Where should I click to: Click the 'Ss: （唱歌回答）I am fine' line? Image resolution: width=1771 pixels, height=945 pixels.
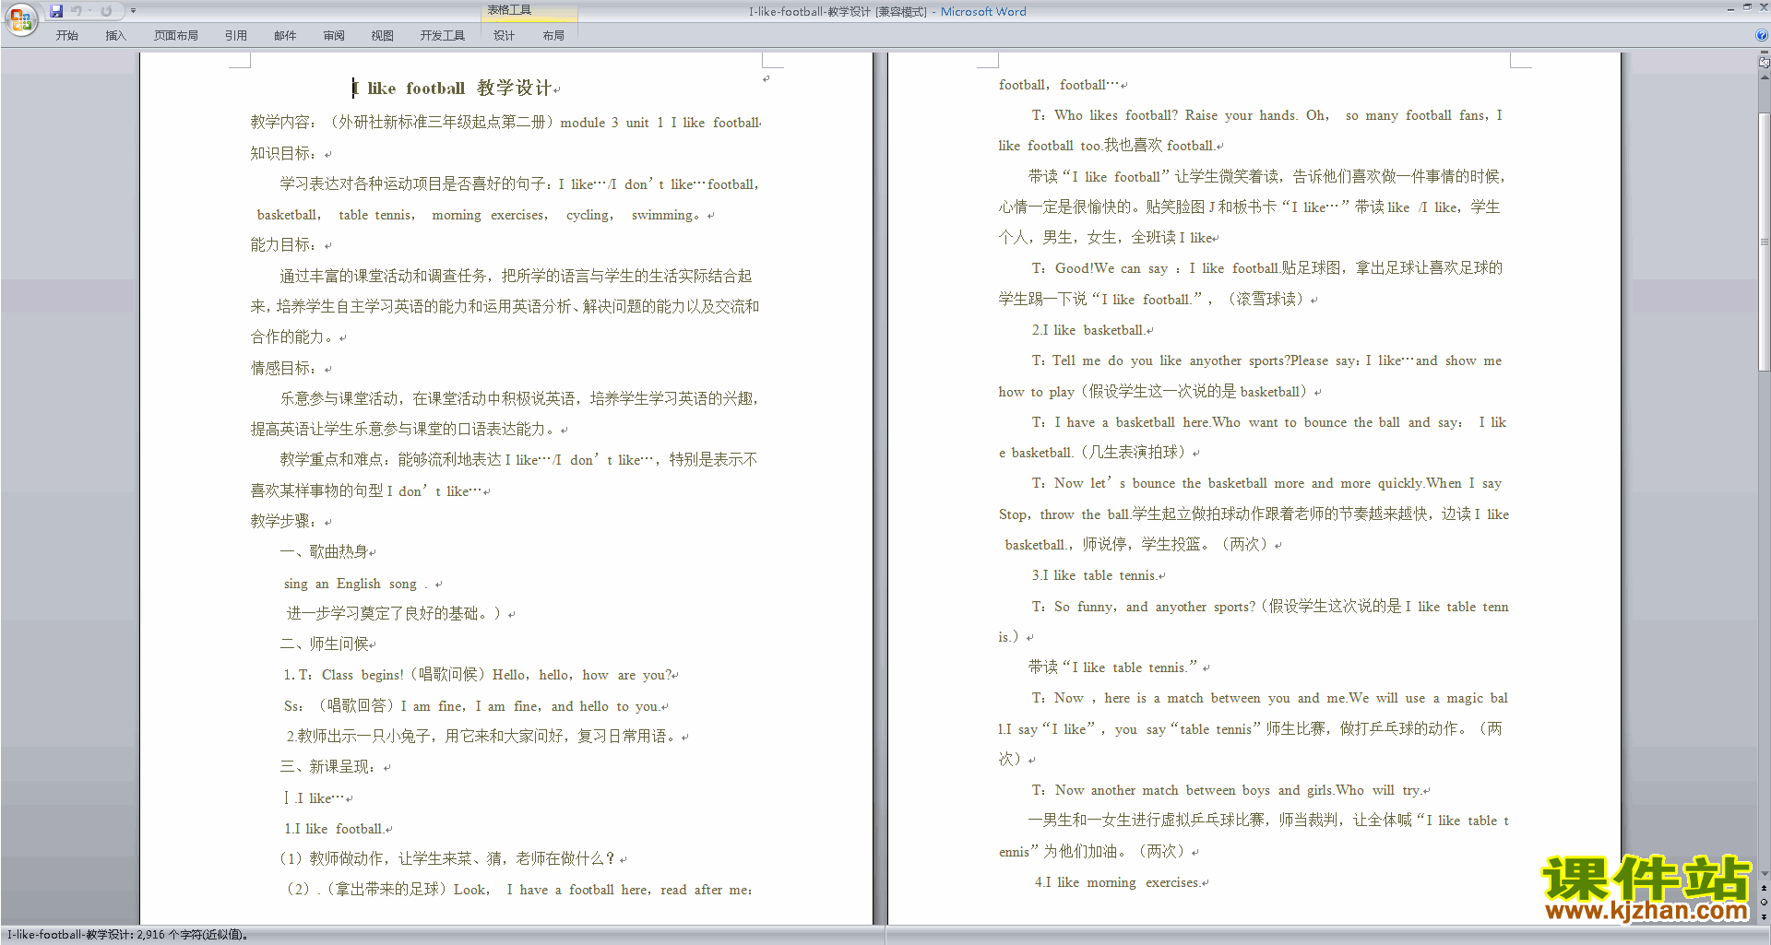[471, 706]
